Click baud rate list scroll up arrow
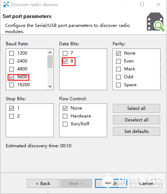This screenshot has height=194, width=167. [x=50, y=52]
